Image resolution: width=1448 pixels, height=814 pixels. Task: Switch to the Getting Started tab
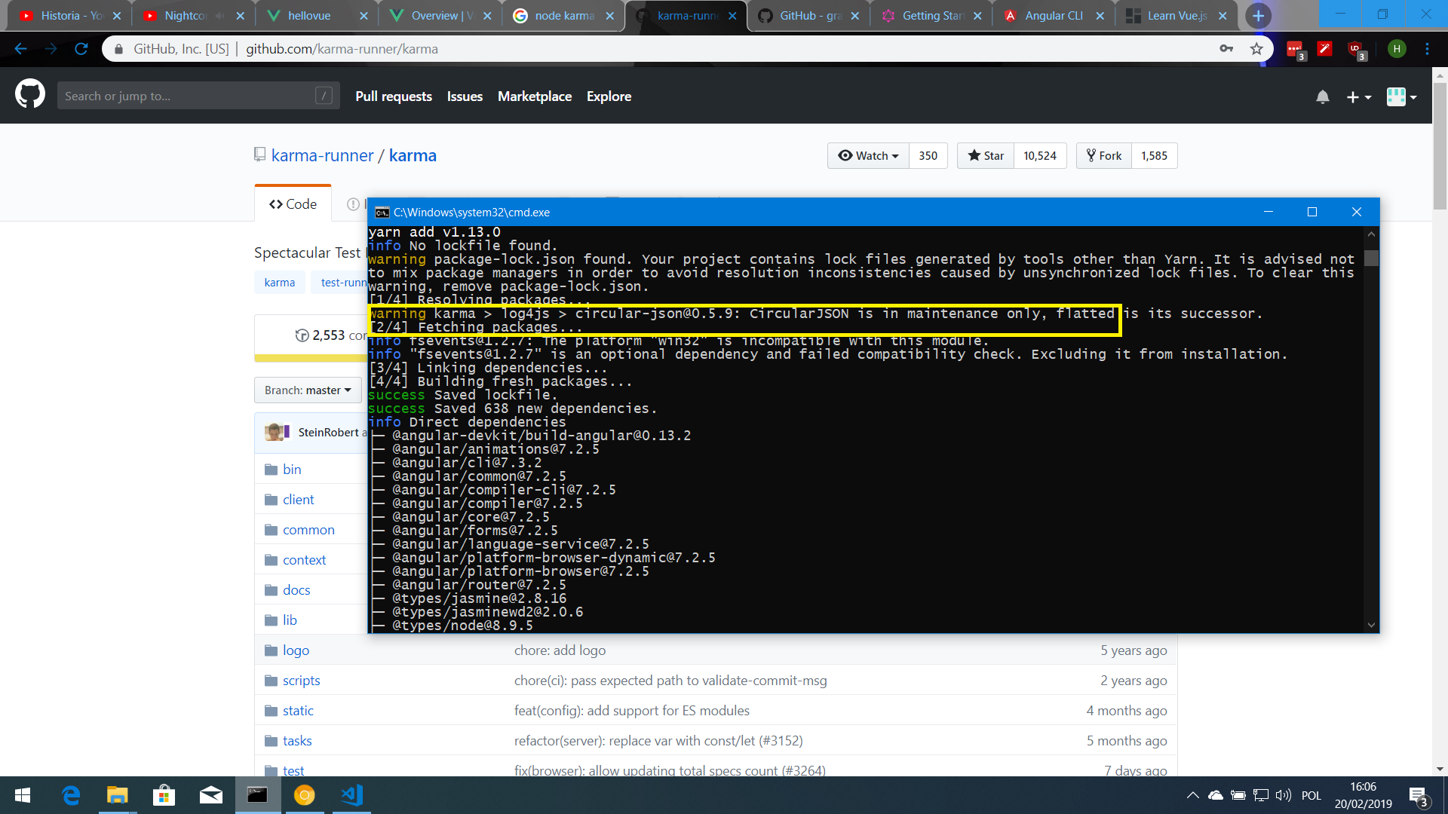pos(932,16)
